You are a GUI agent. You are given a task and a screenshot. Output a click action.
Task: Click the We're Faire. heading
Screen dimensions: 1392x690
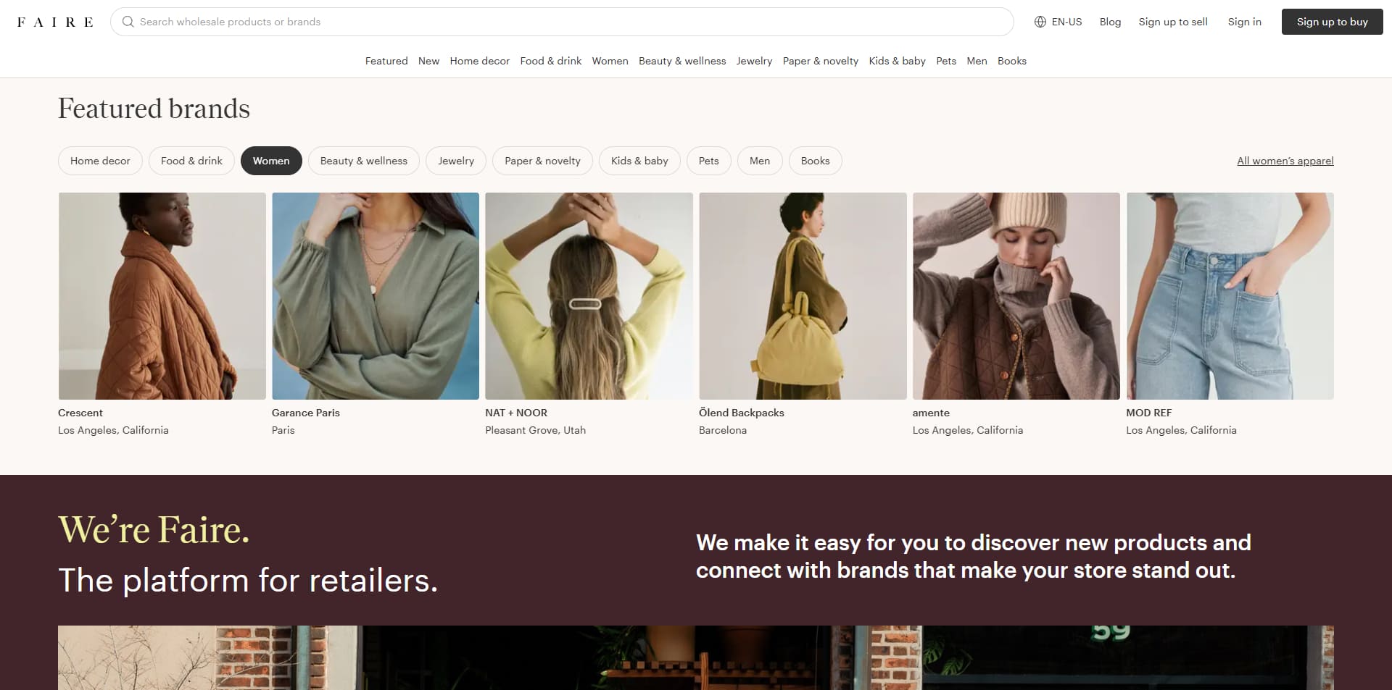(154, 529)
